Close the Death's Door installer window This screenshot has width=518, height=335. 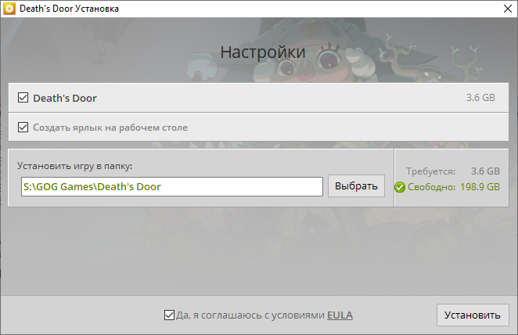coord(508,9)
